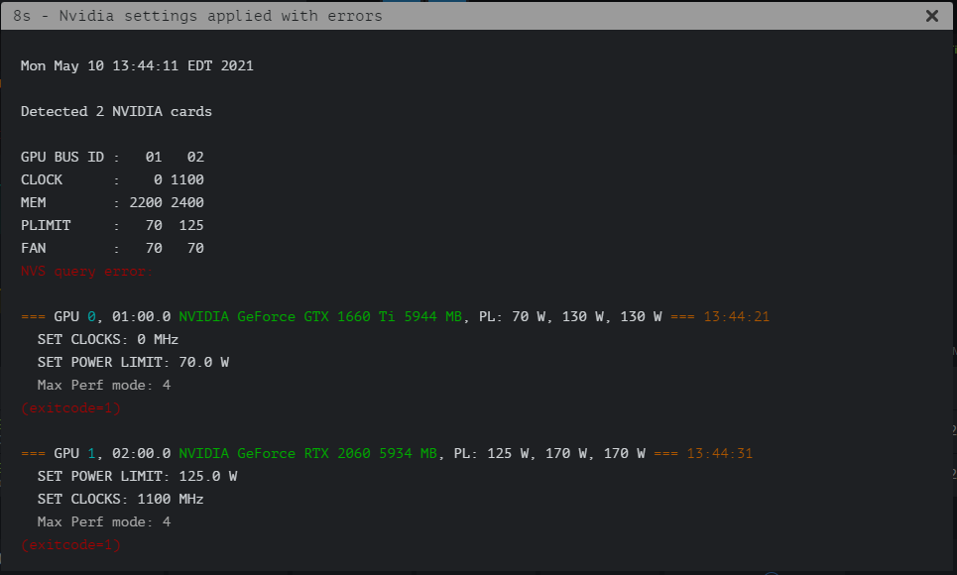Click the 'Detected 2 NVIDIA cards' line

click(116, 112)
